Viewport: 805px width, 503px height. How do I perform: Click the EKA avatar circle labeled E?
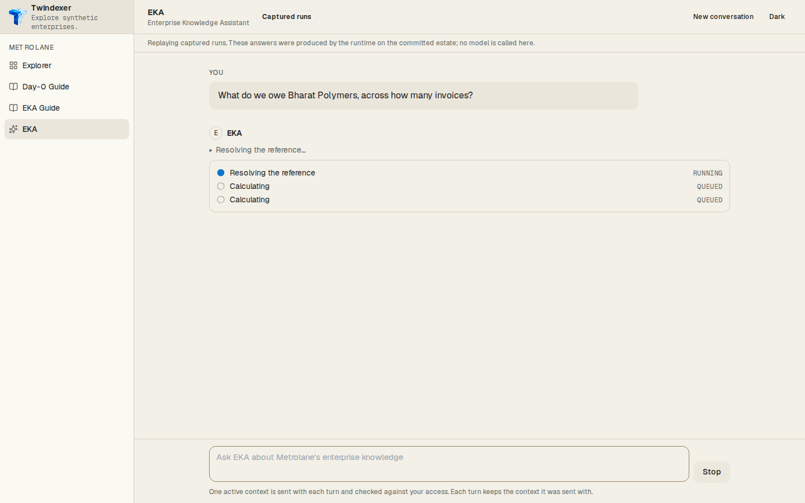pos(216,133)
